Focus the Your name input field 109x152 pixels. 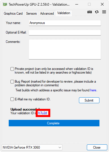(x=65, y=23)
